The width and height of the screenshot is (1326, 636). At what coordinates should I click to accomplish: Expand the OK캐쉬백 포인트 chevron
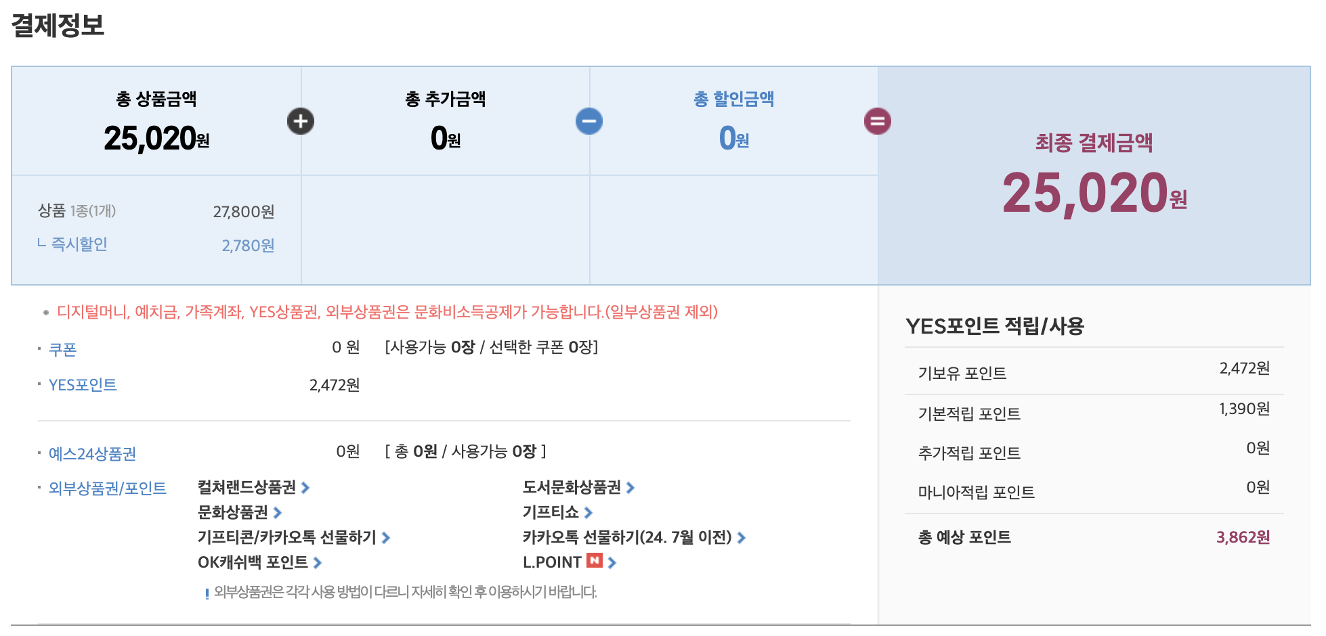pos(317,562)
